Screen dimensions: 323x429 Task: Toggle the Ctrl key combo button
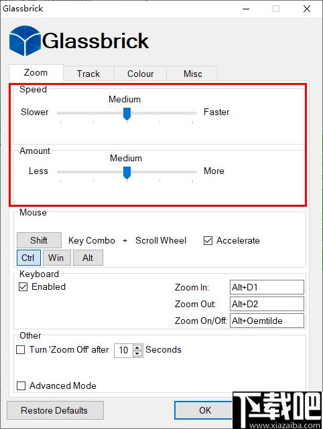tap(29, 258)
